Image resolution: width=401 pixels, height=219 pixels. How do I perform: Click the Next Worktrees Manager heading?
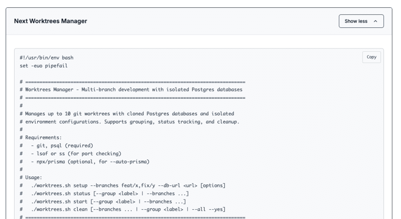[x=51, y=21]
